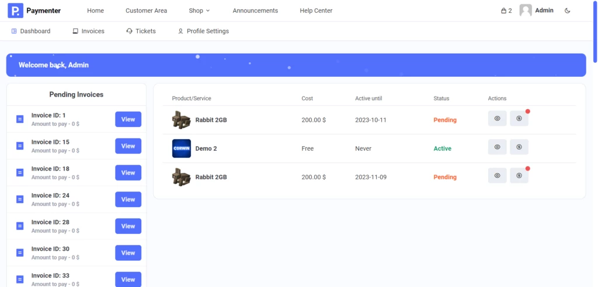View details eye icon for first Rabbit 2GB
598x287 pixels.
(x=497, y=119)
